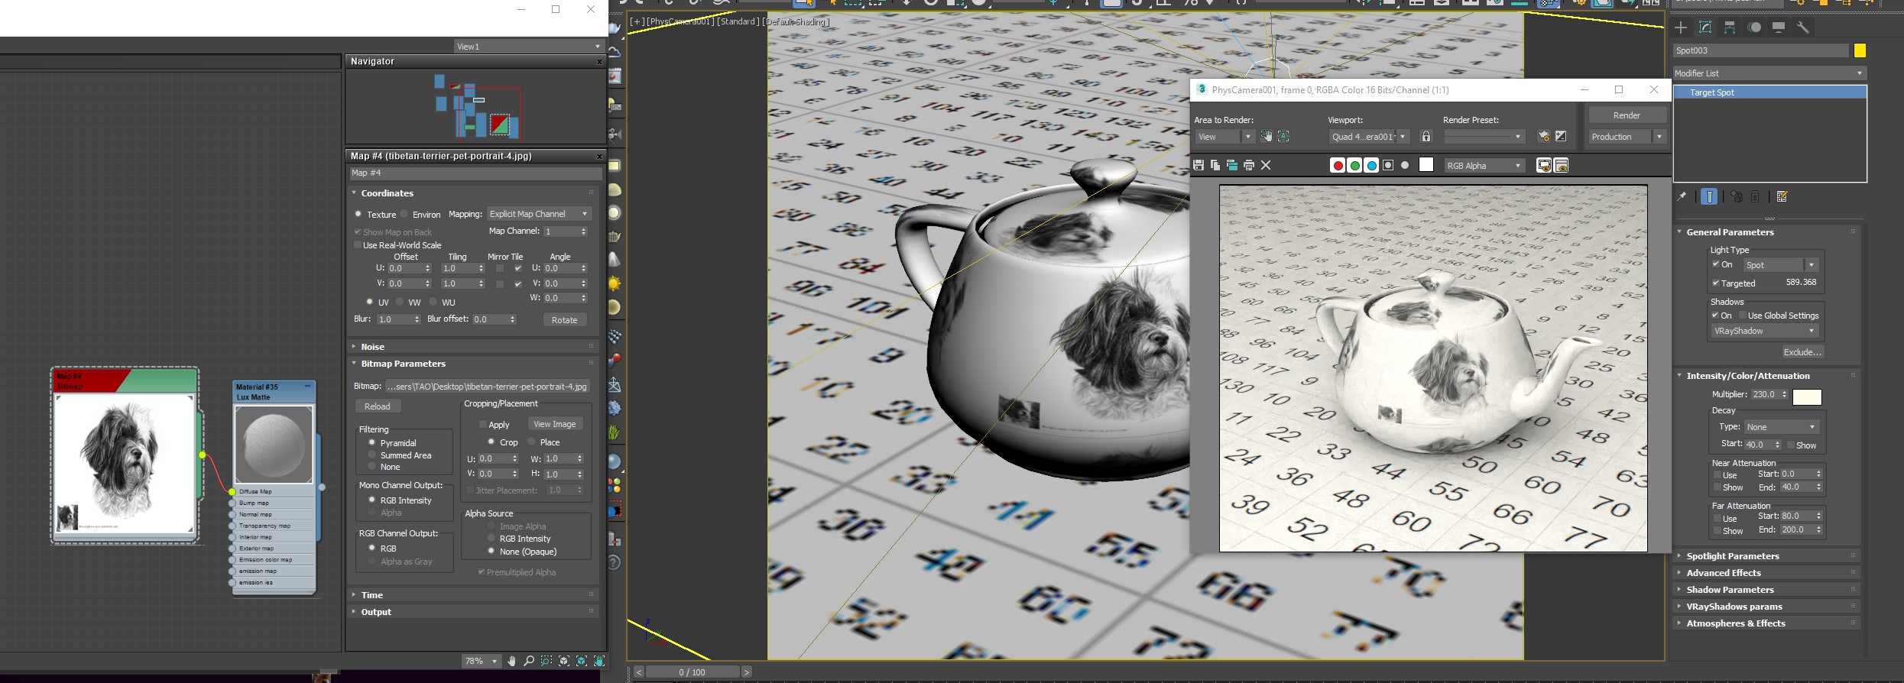Screen dimensions: 1904x683
Task: Select the Summed Area filtering option
Action: click(x=372, y=455)
